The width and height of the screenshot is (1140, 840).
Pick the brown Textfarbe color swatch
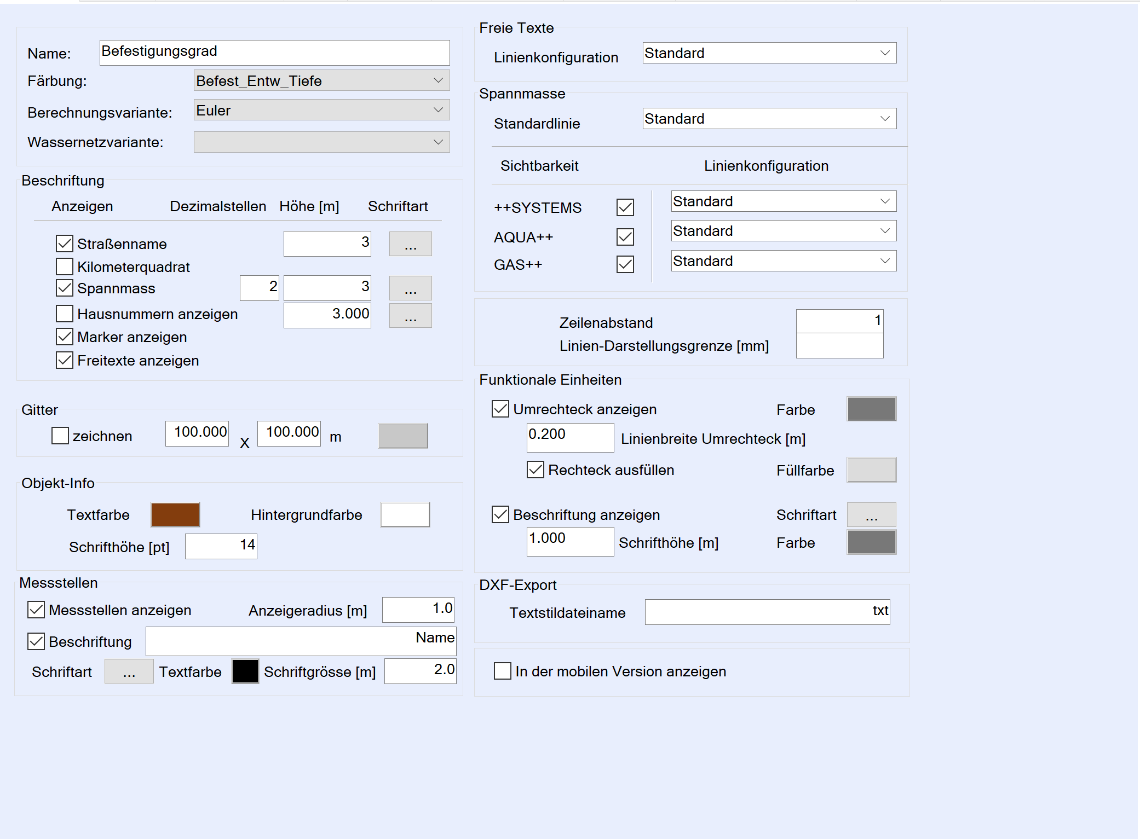pos(175,515)
